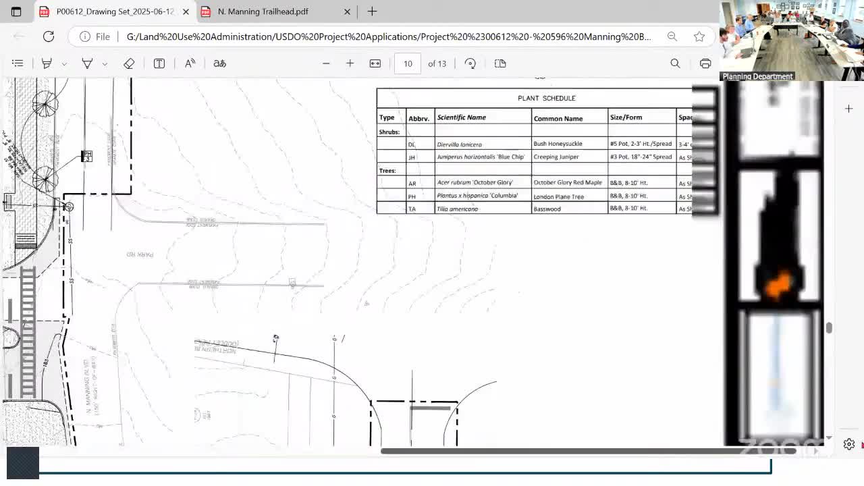Open Find in PDF search
The image size is (864, 486).
675,63
